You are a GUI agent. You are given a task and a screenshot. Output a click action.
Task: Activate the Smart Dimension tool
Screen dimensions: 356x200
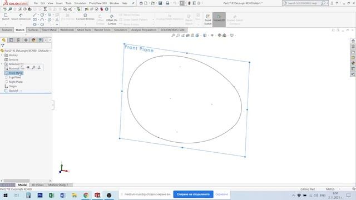pyautogui.click(x=21, y=17)
